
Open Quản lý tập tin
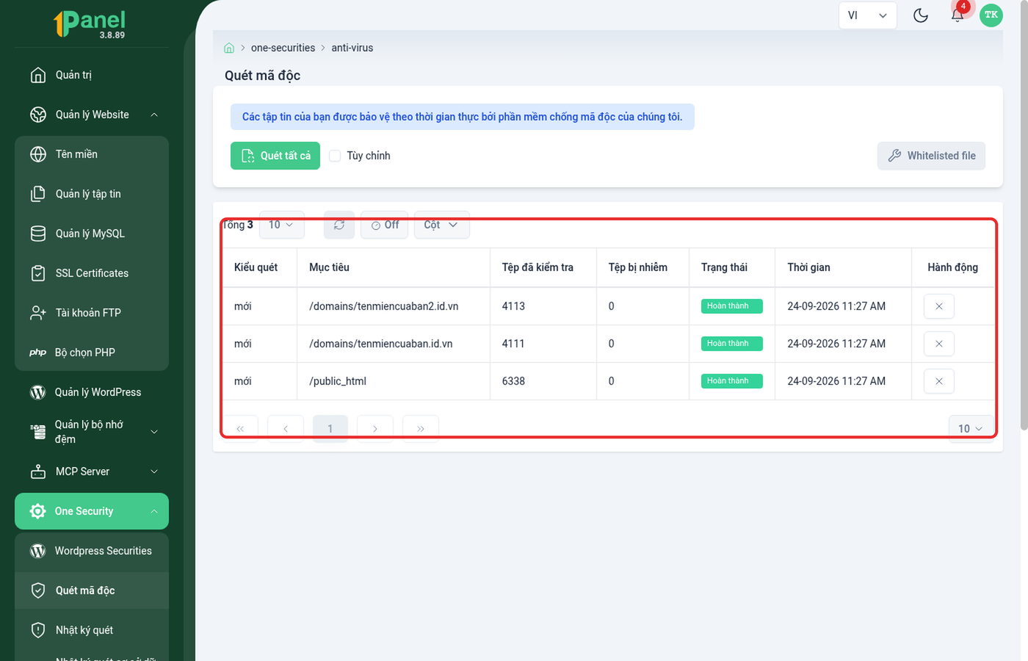(x=92, y=194)
